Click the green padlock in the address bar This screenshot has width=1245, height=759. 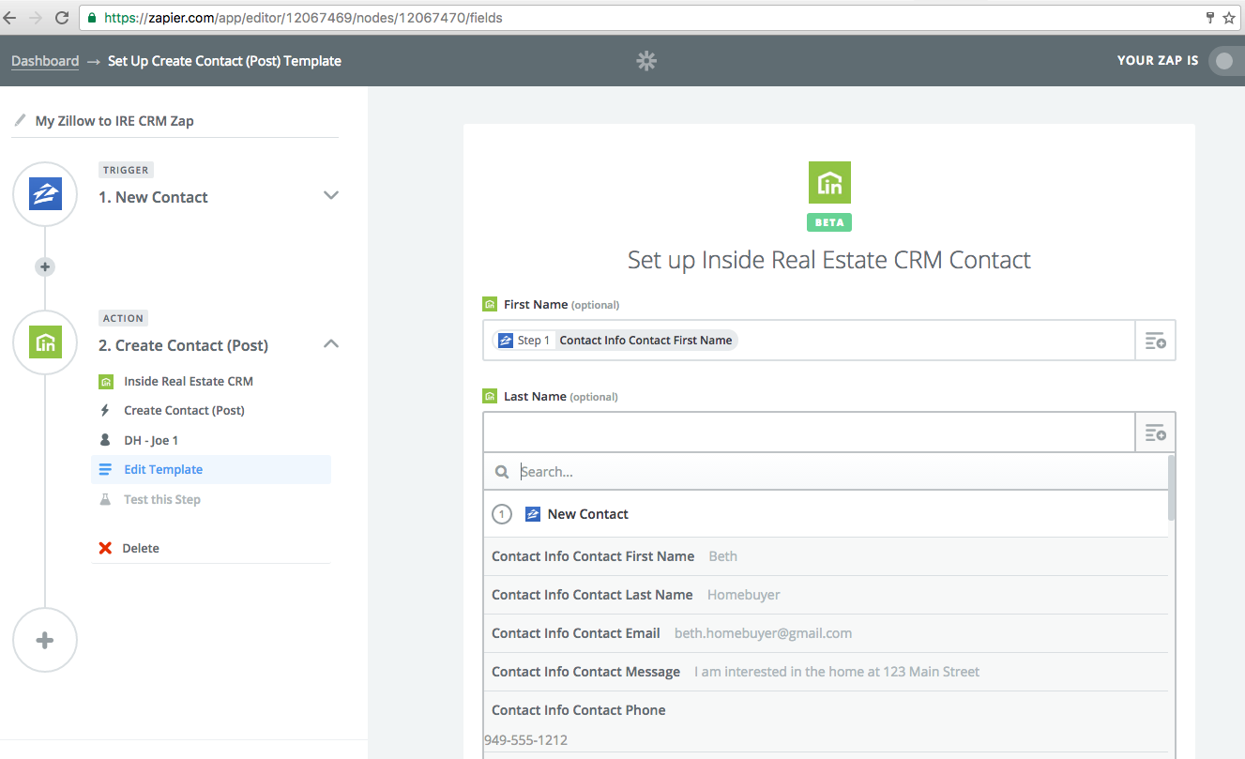[91, 18]
